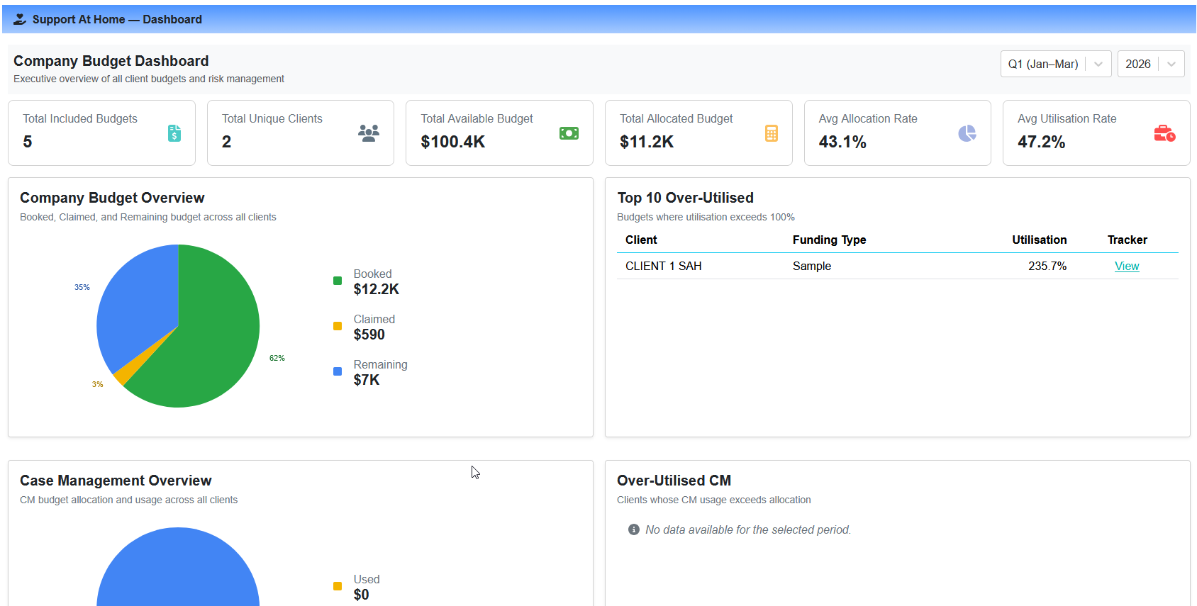Click the info icon beside no data message

point(634,529)
